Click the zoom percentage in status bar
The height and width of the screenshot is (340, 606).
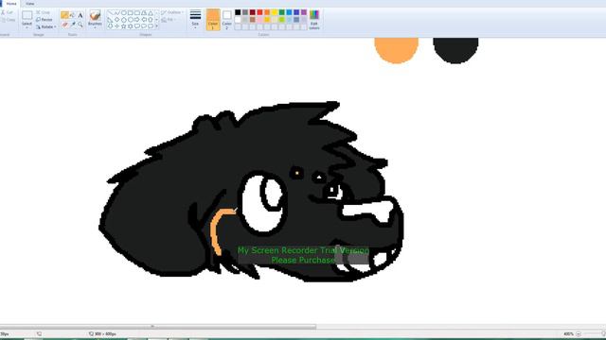coord(568,333)
